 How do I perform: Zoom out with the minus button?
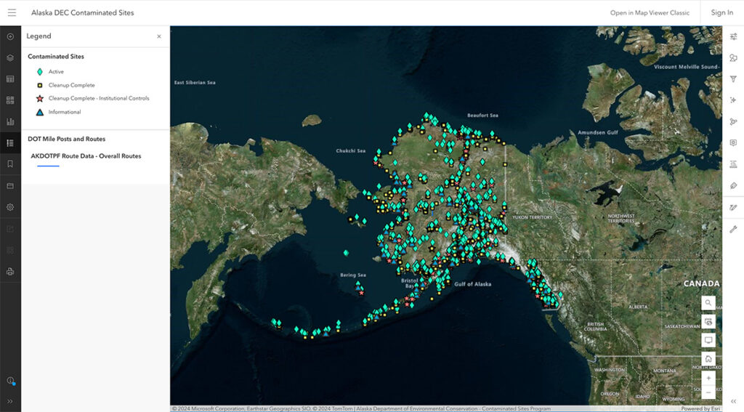click(708, 392)
